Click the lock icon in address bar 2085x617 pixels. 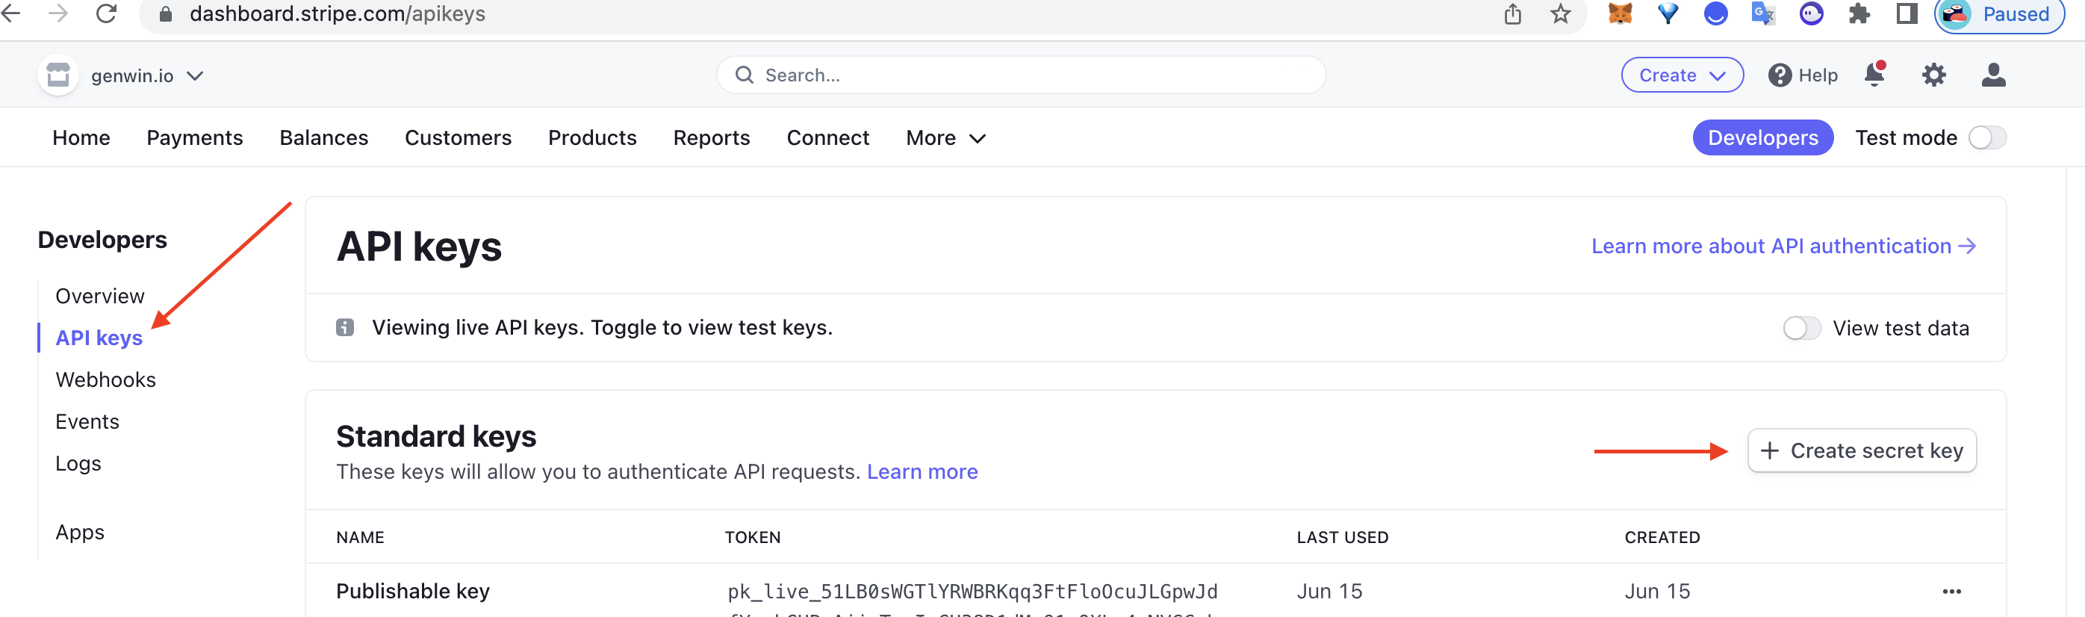[x=165, y=13]
